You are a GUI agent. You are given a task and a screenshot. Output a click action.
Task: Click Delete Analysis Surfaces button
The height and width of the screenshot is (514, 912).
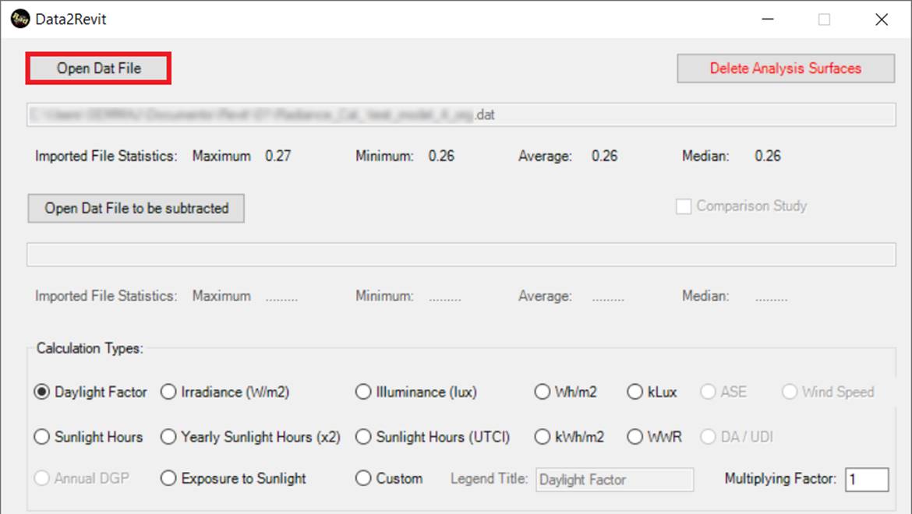point(785,69)
